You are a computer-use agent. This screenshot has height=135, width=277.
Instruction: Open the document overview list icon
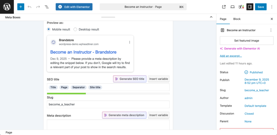(47, 7)
